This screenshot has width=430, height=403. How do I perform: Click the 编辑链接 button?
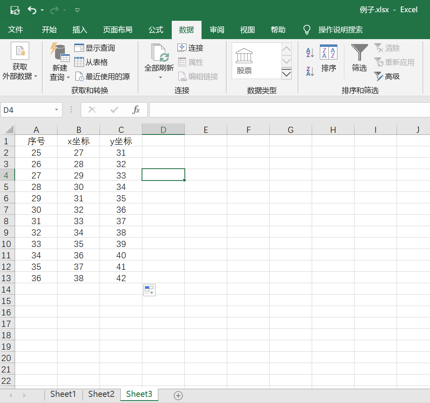click(198, 77)
